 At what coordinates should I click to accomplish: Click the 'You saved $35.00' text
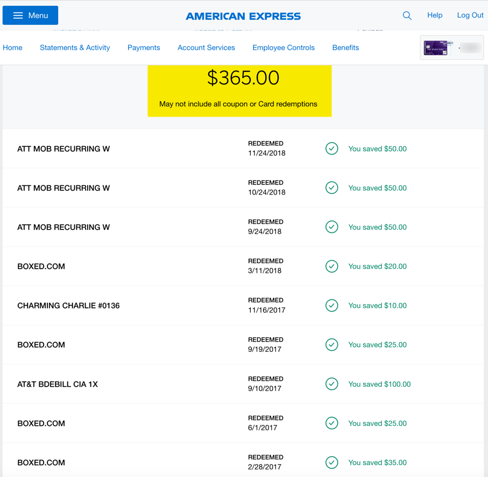(377, 462)
